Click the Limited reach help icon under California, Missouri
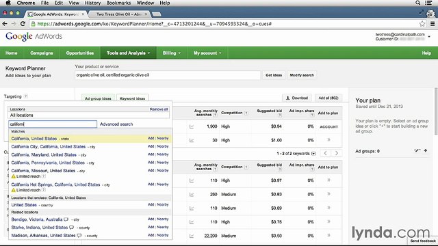Screen dimensions: 438x246 click(x=44, y=176)
